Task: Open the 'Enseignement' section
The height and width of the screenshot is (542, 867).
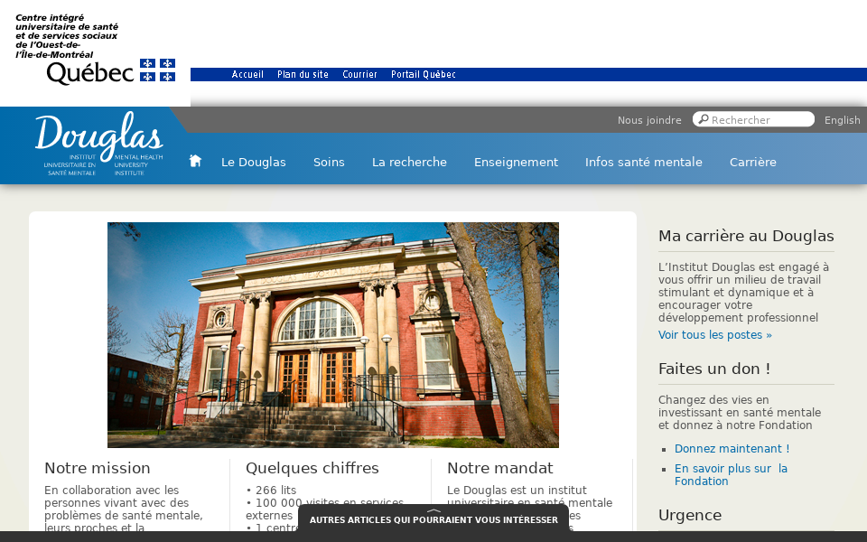Action: click(516, 162)
